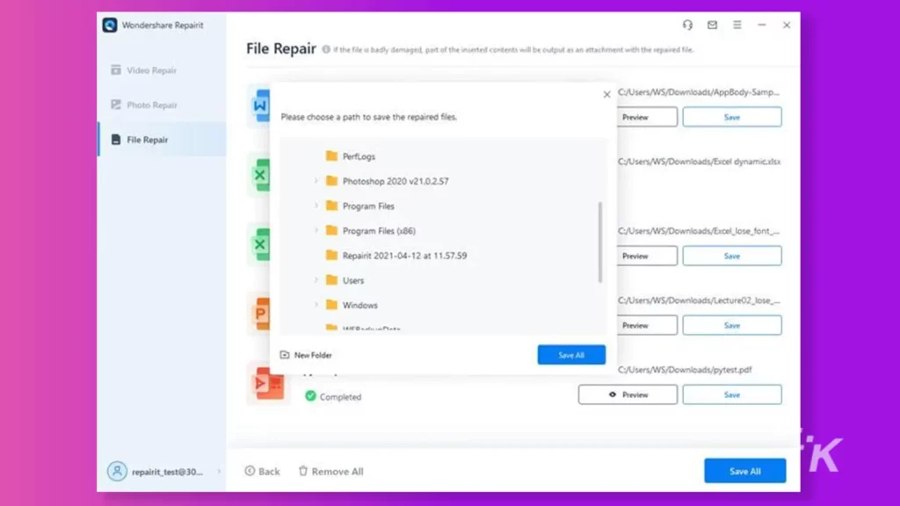The height and width of the screenshot is (506, 900).
Task: Preview the pytest.pdf file
Action: click(628, 394)
